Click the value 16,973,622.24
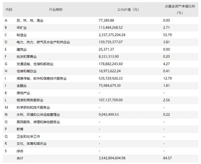This screenshot has width=201, height=164. coord(110,71)
